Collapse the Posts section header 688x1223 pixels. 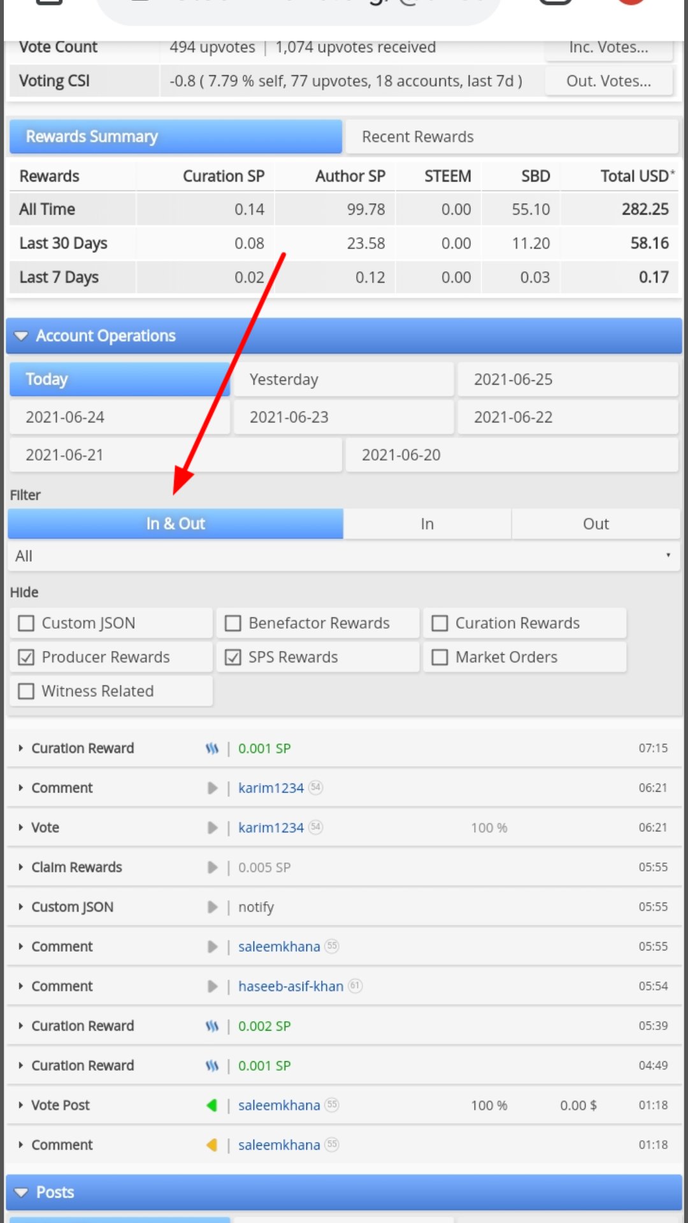pyautogui.click(x=344, y=1192)
